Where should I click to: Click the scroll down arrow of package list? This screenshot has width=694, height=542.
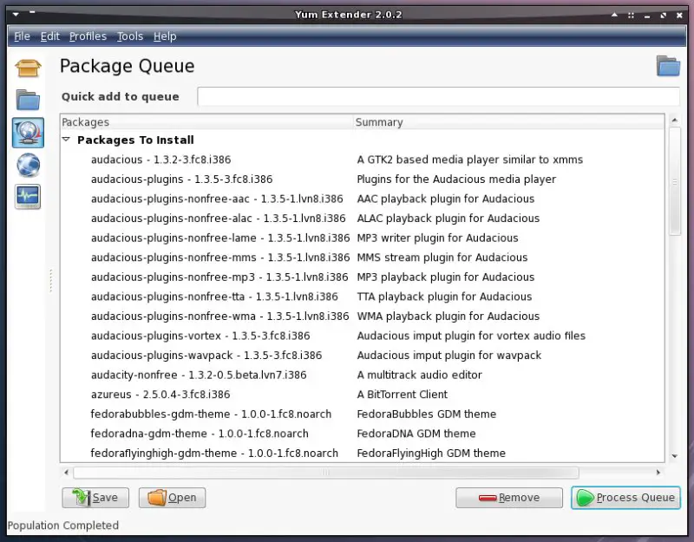(675, 456)
